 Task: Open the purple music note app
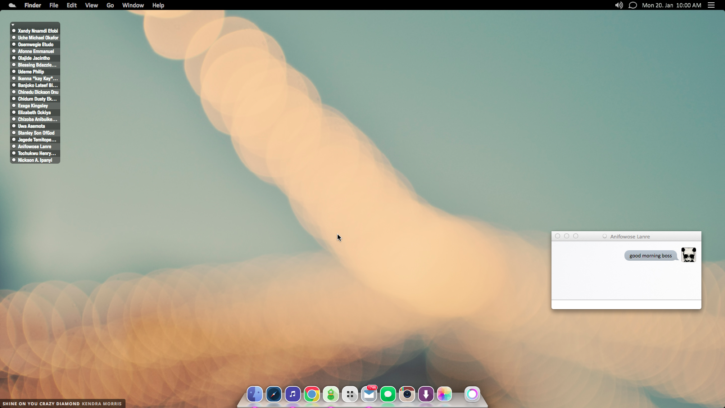point(293,394)
